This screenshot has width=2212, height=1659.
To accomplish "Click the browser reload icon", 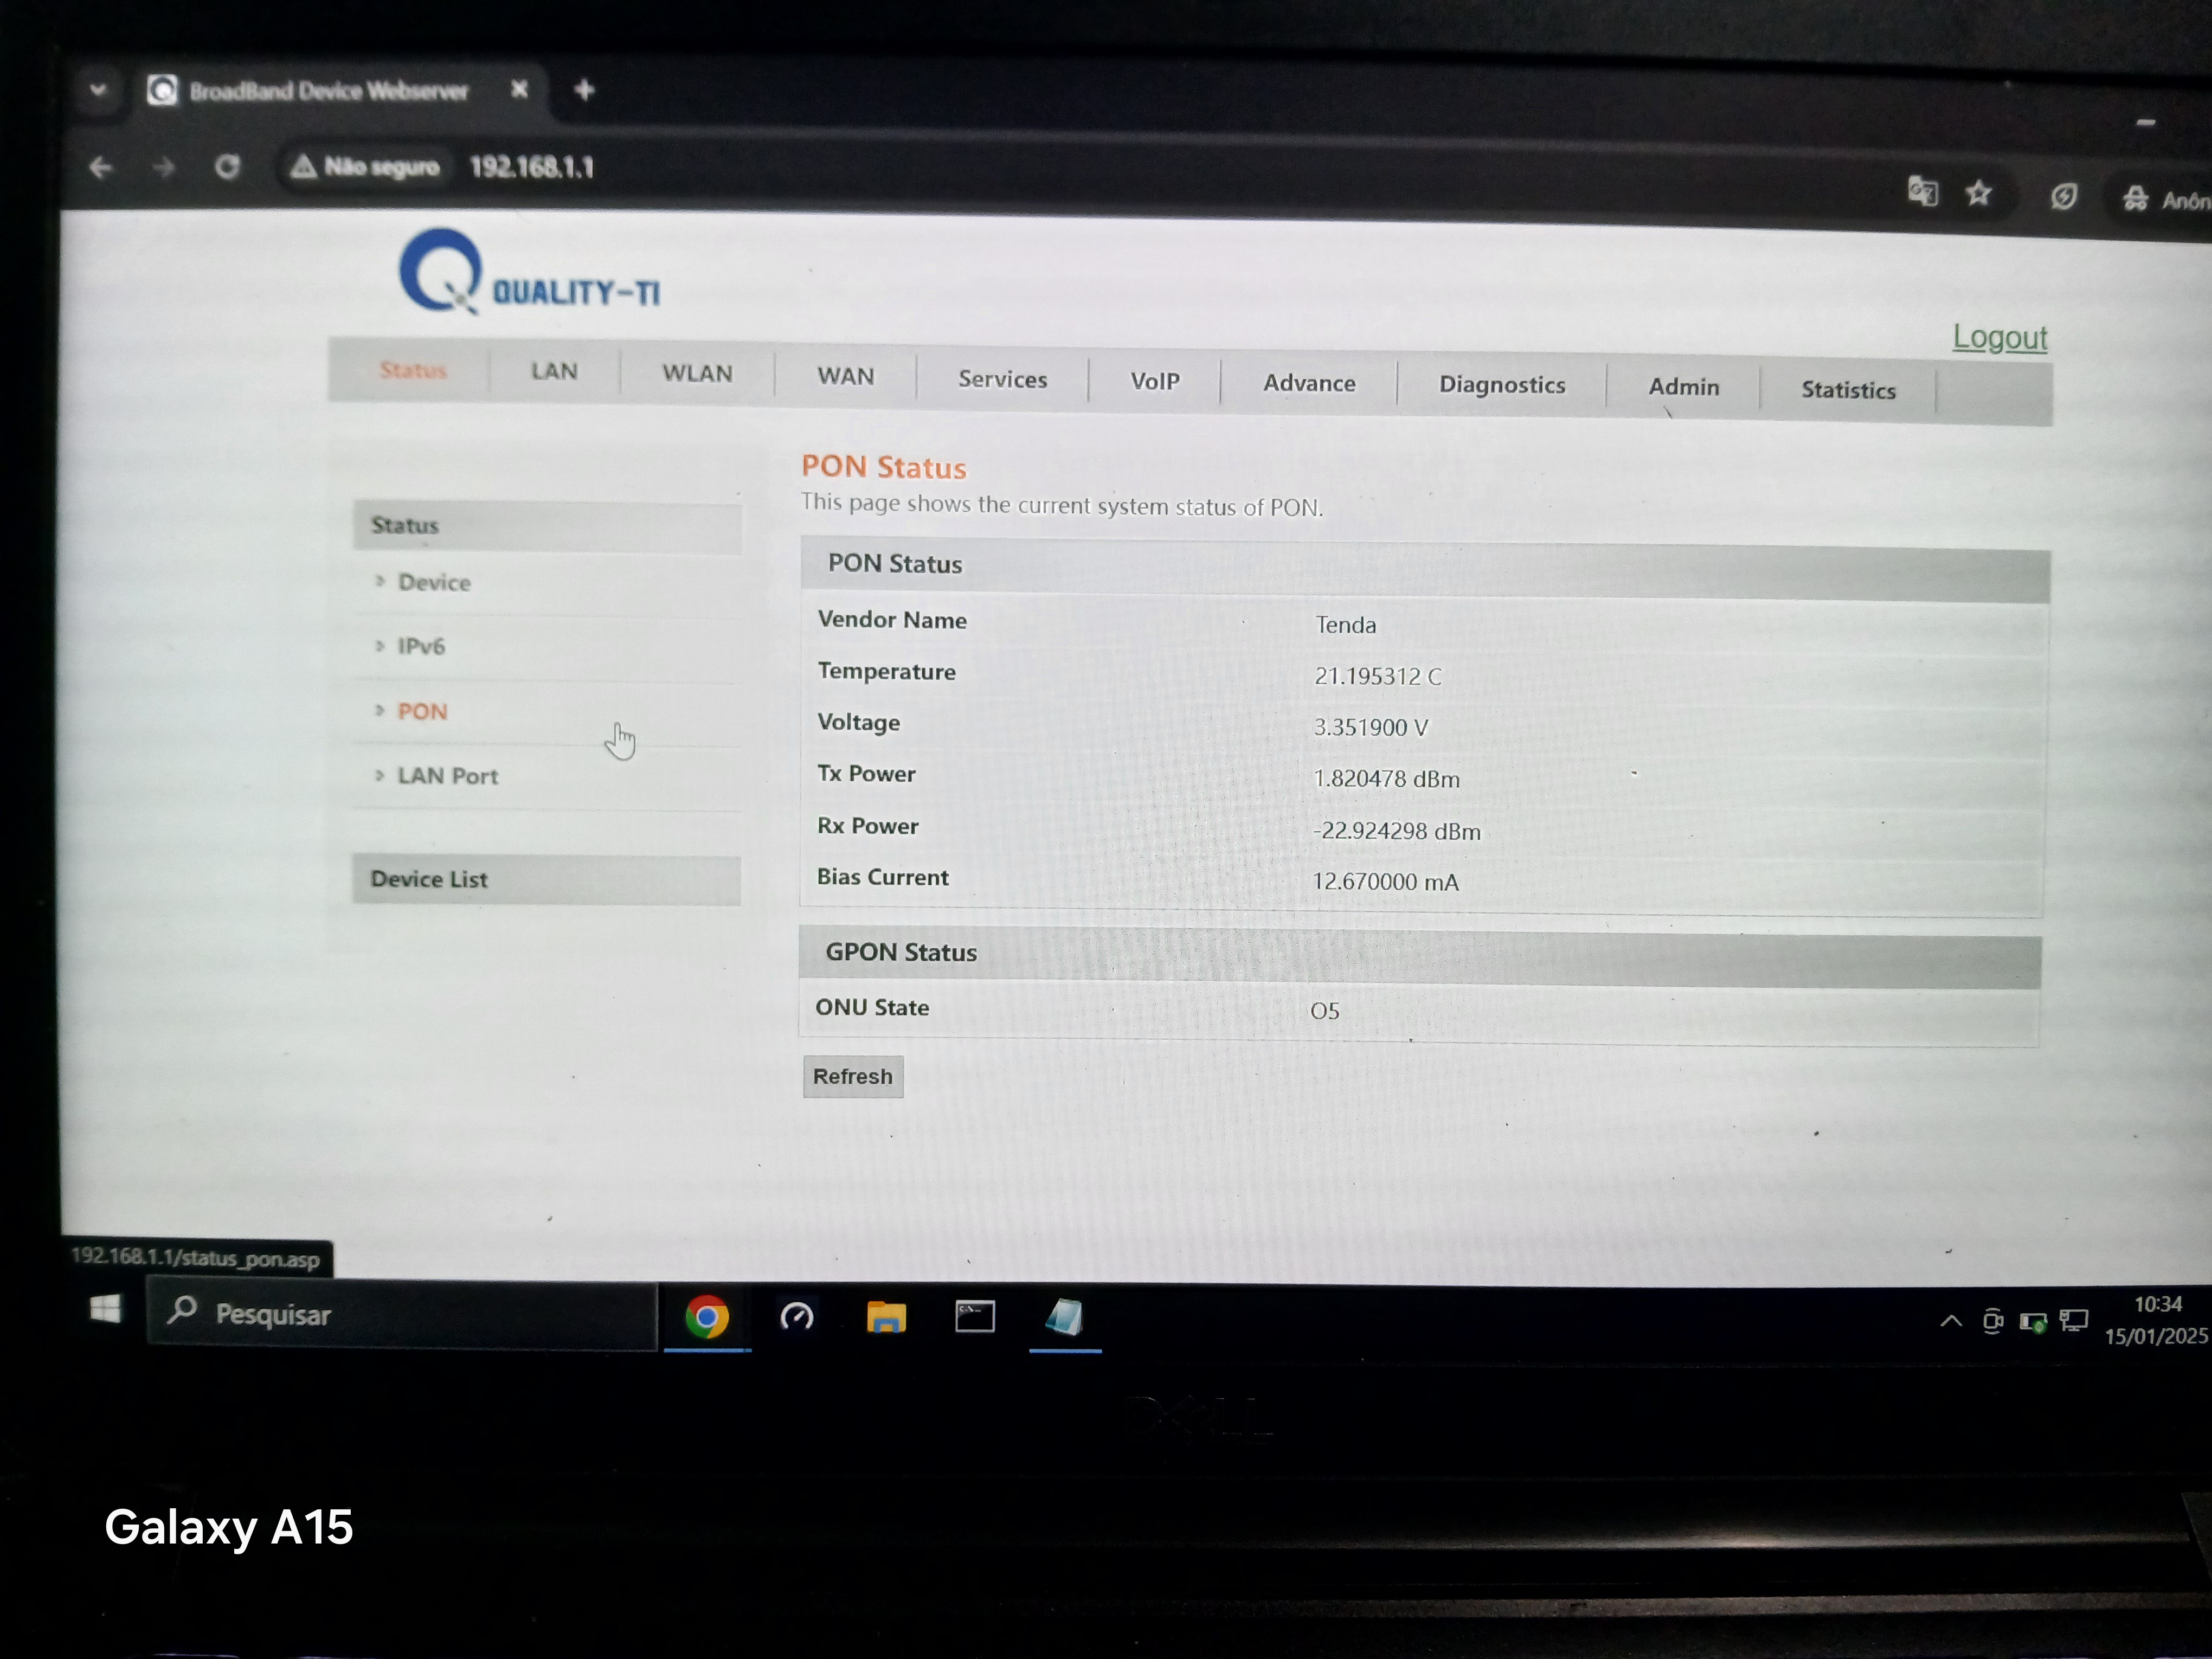I will [x=228, y=166].
